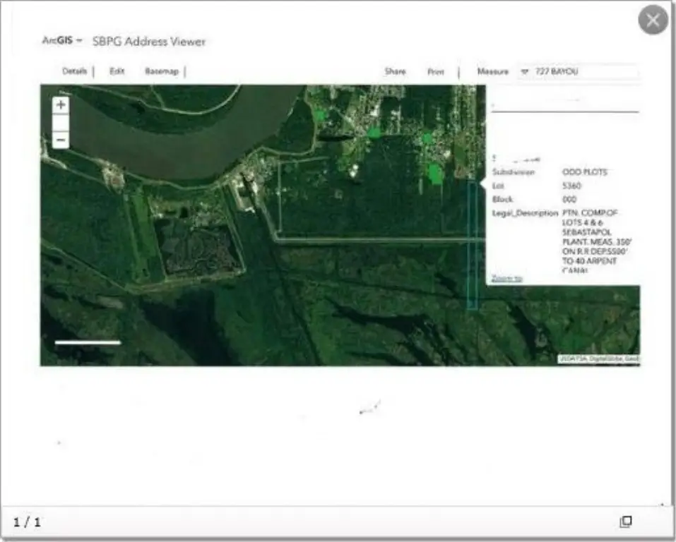Open the Basemap gallery
The width and height of the screenshot is (676, 542).
pos(162,71)
